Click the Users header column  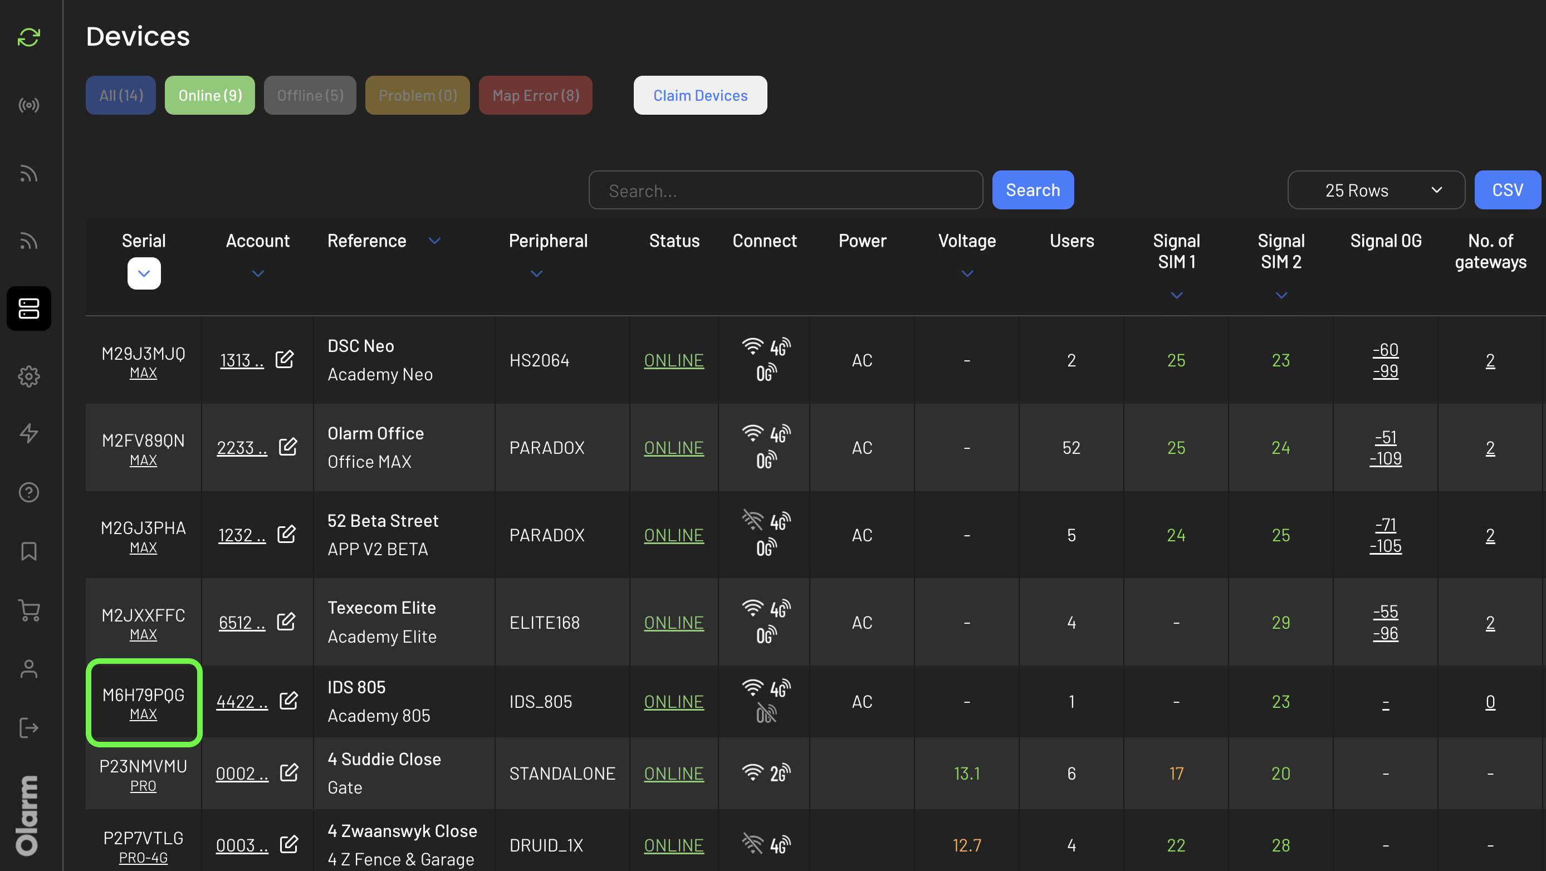click(1072, 241)
